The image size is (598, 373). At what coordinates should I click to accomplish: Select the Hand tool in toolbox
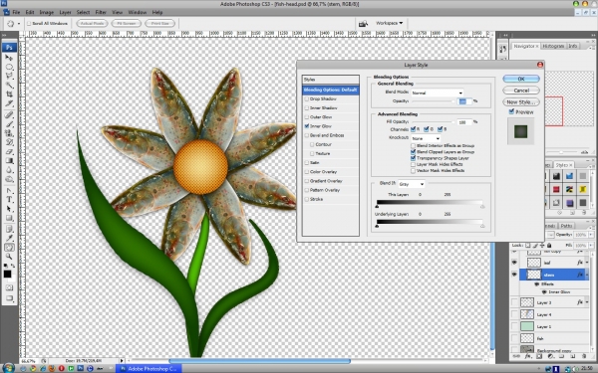click(x=9, y=248)
